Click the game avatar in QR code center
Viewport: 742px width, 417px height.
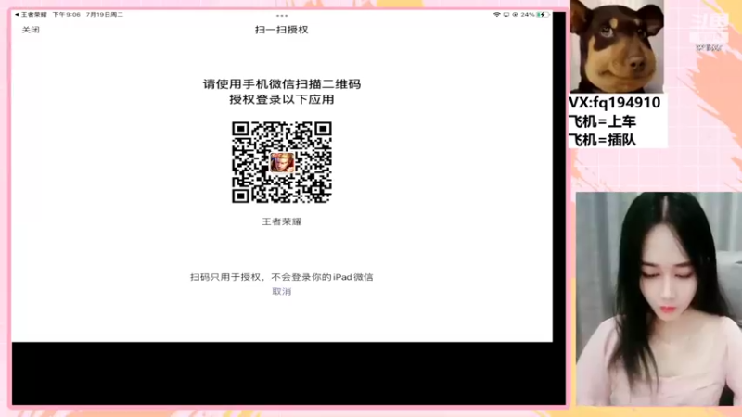click(282, 163)
